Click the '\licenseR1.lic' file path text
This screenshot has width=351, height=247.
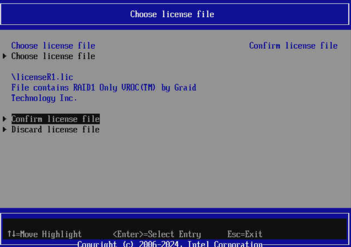coord(42,77)
